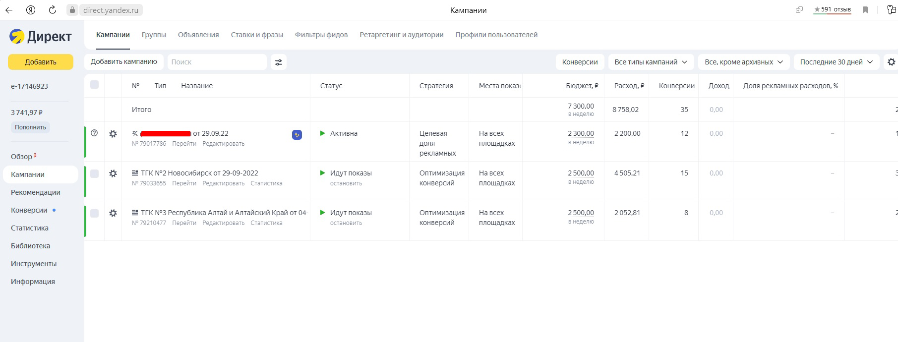Open Кампании in the sidebar
Image resolution: width=898 pixels, height=342 pixels.
[41, 174]
